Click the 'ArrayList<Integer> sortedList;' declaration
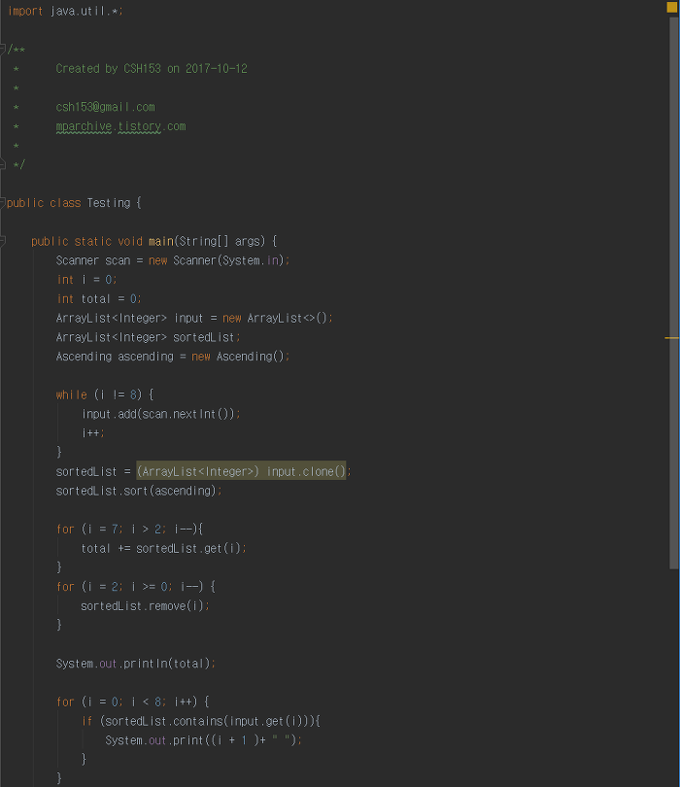This screenshot has width=680, height=787. pyautogui.click(x=148, y=337)
